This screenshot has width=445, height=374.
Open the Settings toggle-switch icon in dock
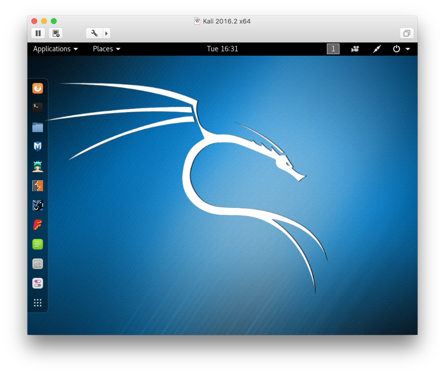point(38,283)
